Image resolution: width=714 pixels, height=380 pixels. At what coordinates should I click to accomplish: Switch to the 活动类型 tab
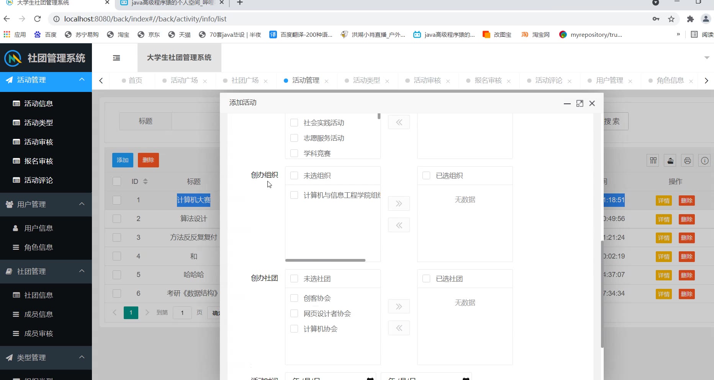[x=366, y=80]
